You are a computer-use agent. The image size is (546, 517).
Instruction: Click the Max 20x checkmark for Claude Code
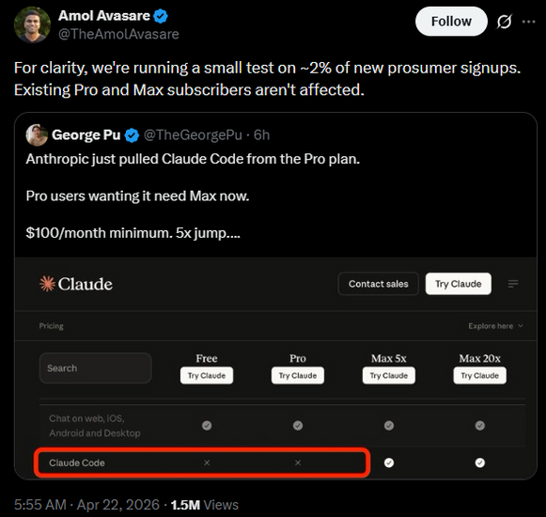480,462
